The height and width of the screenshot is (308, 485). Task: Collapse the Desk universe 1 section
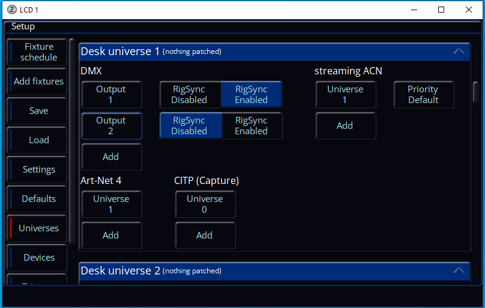459,52
